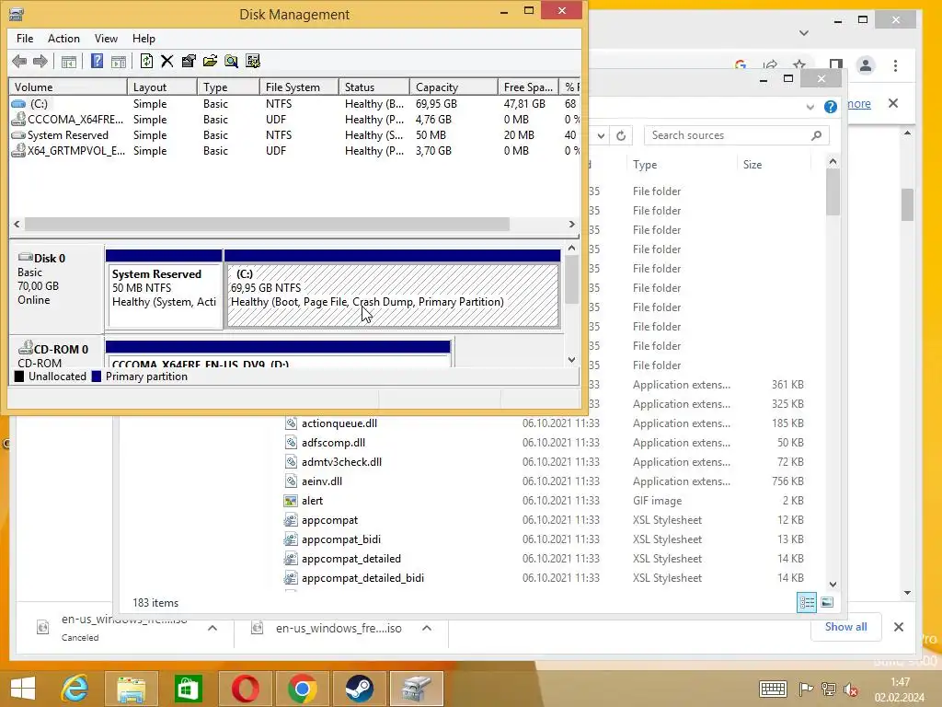This screenshot has width=942, height=707.
Task: Click the Delete (X) toolbar icon
Action: (x=167, y=61)
